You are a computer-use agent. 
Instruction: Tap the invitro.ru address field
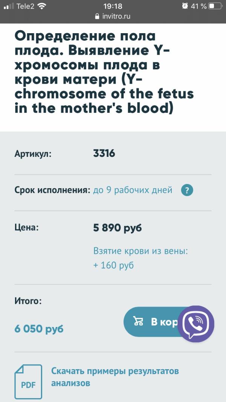click(117, 17)
